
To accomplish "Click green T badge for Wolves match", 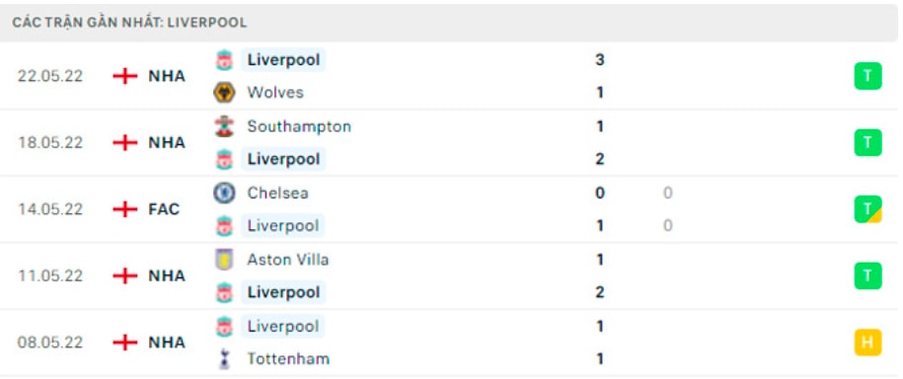I will pyautogui.click(x=867, y=76).
